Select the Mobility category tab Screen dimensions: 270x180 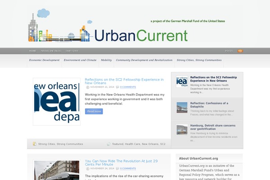[x=106, y=60]
